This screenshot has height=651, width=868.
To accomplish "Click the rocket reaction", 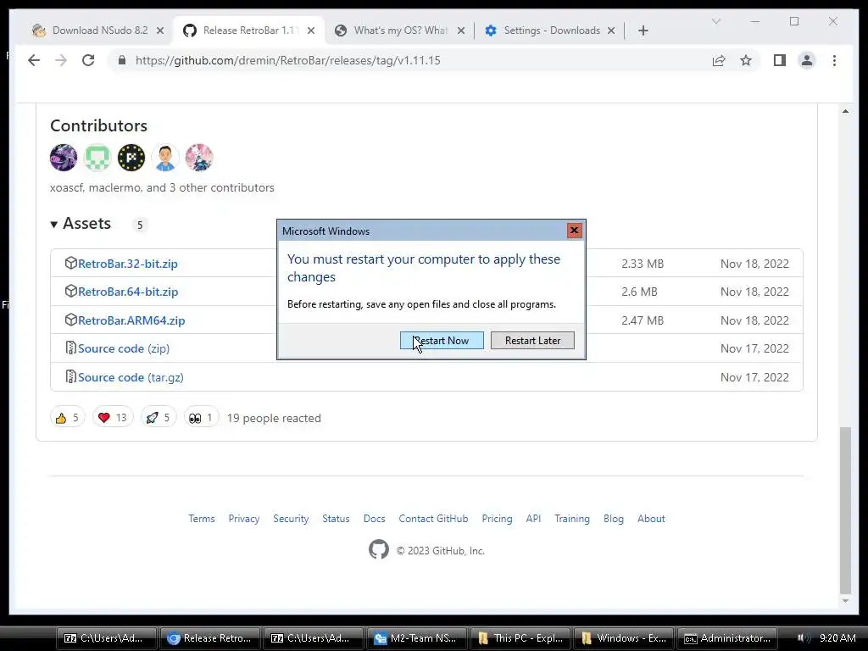I will click(159, 417).
